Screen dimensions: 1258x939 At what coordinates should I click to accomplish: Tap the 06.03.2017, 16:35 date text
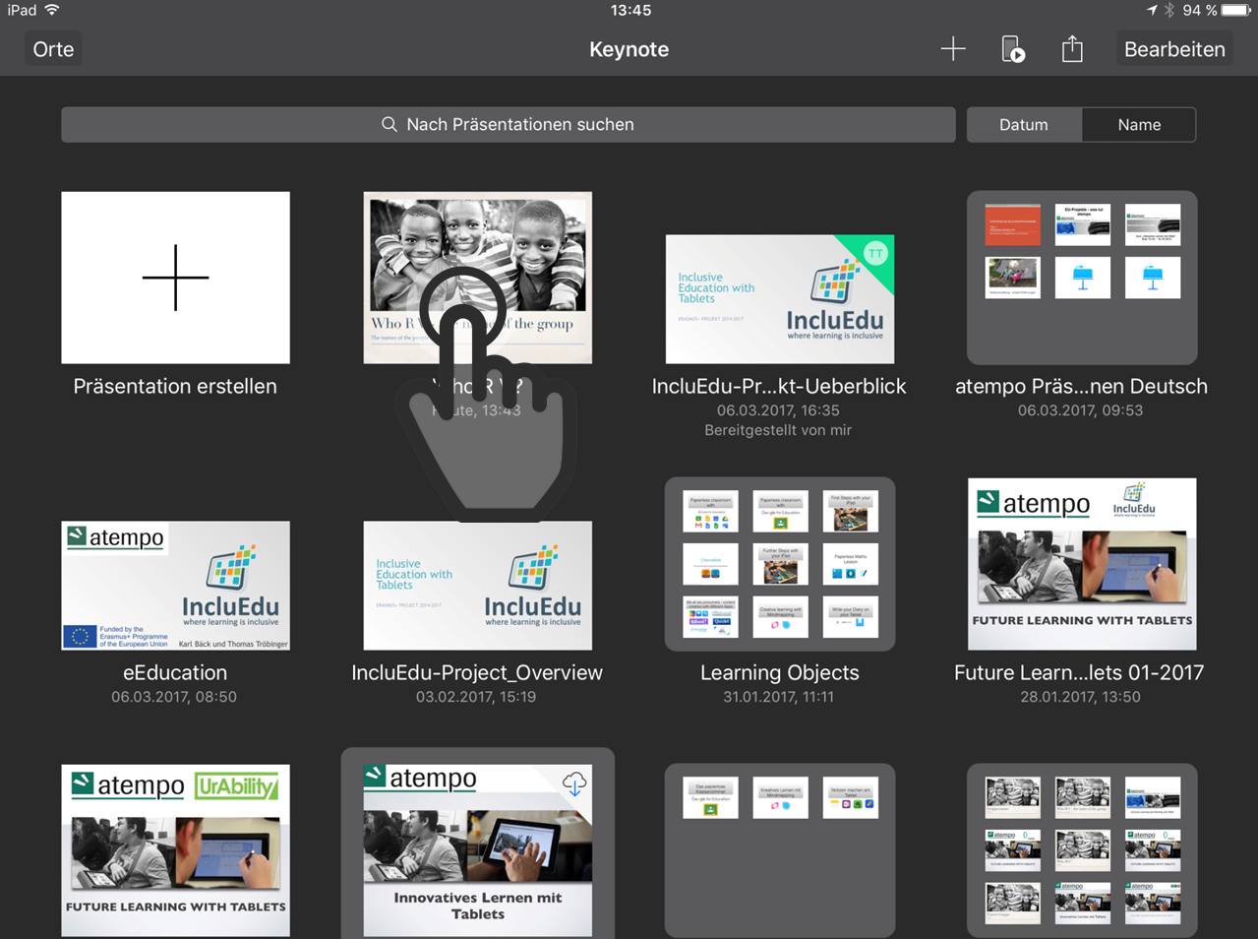(x=778, y=410)
